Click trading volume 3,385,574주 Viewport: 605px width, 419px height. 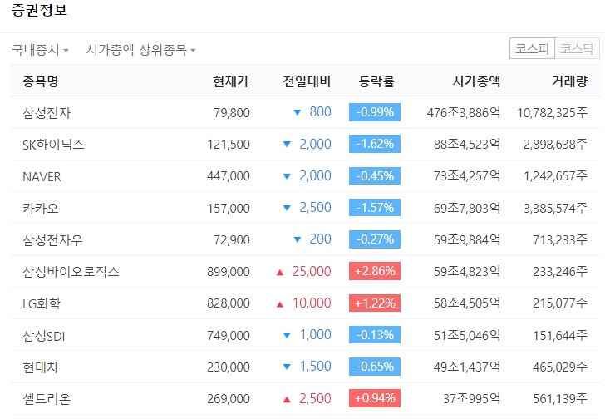[556, 209]
